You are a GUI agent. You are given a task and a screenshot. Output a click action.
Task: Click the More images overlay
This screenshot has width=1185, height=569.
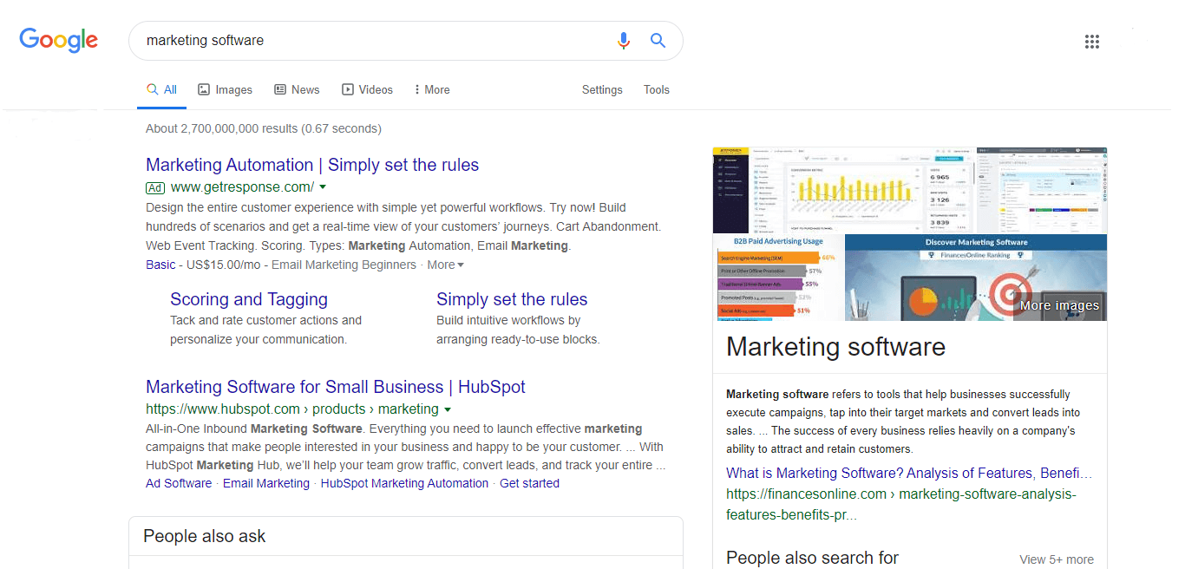1058,305
